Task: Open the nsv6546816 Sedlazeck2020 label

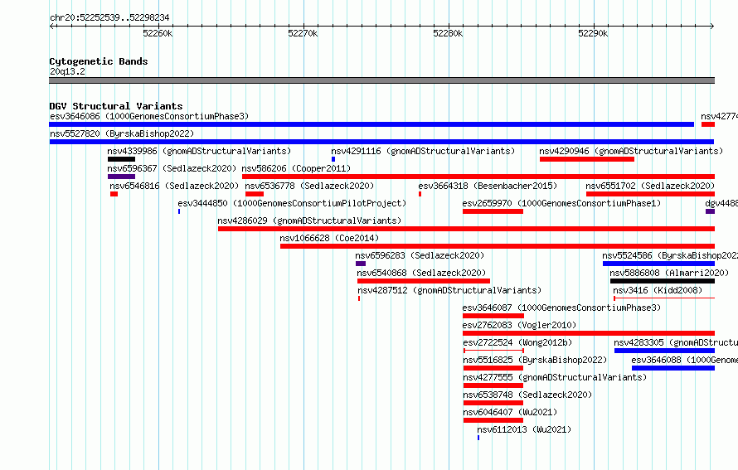Action: pos(174,186)
